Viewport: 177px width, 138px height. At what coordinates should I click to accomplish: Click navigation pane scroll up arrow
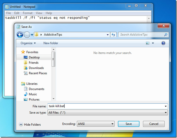(x=54, y=49)
